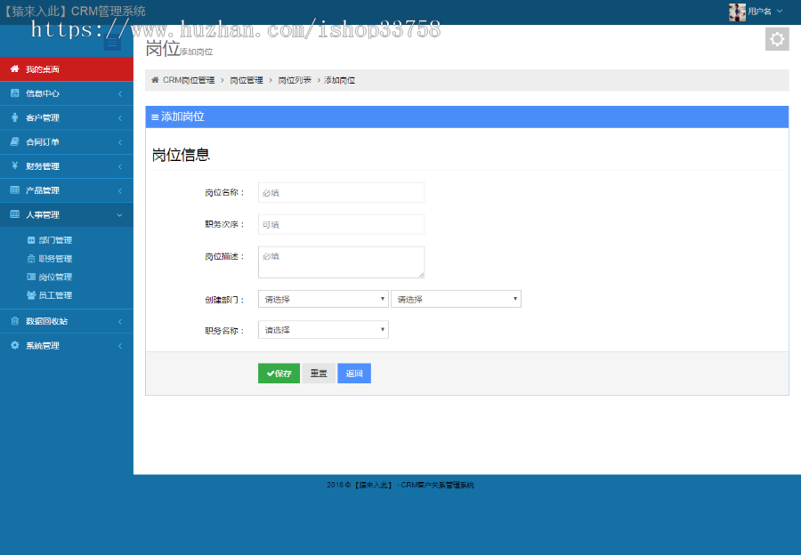Select the 信息中心 message icon
This screenshot has height=555, width=801.
(14, 92)
